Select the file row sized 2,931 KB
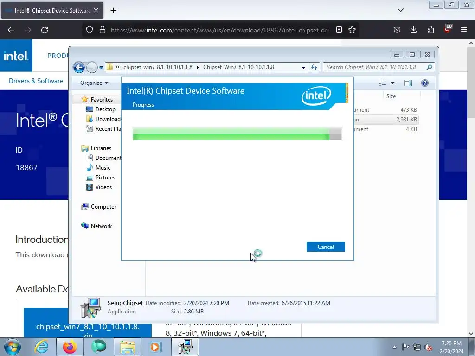475x356 pixels. pos(386,119)
